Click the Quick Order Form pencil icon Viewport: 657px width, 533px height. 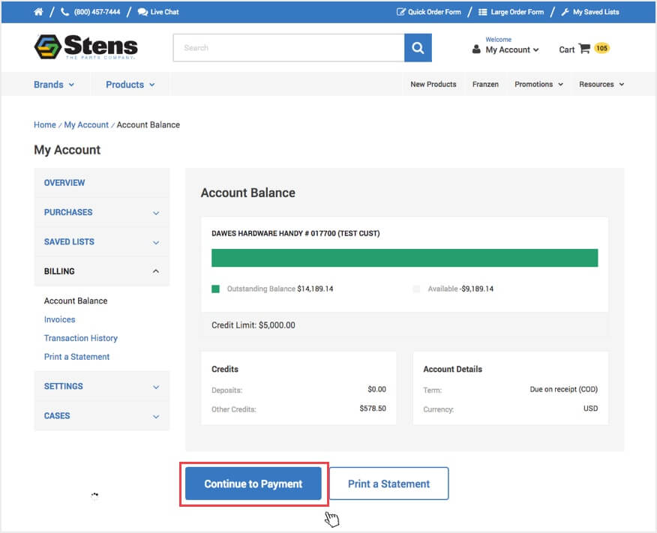tap(400, 12)
